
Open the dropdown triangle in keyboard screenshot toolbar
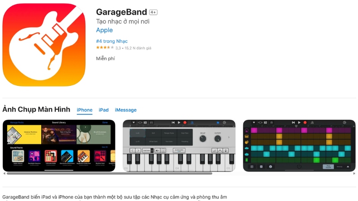click(133, 122)
